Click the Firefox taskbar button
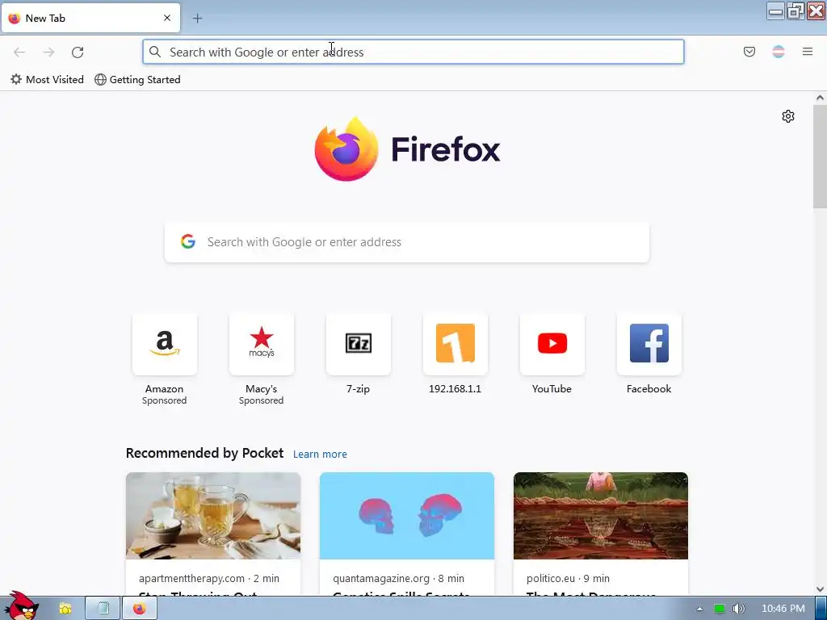 click(x=140, y=609)
